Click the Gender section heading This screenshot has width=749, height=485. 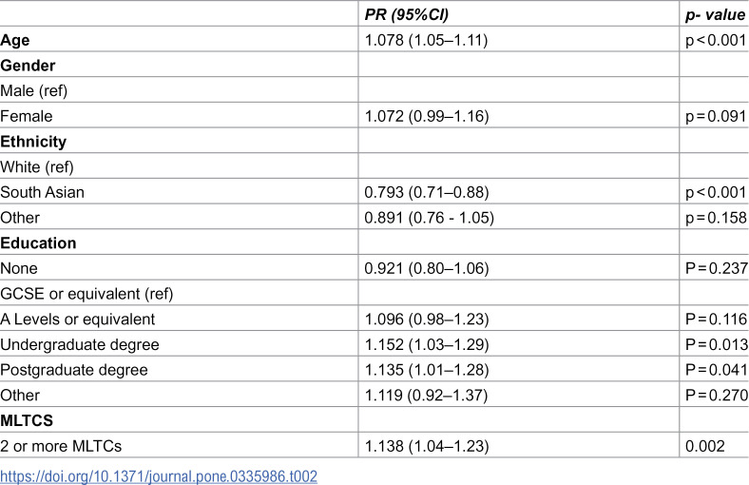pos(28,65)
